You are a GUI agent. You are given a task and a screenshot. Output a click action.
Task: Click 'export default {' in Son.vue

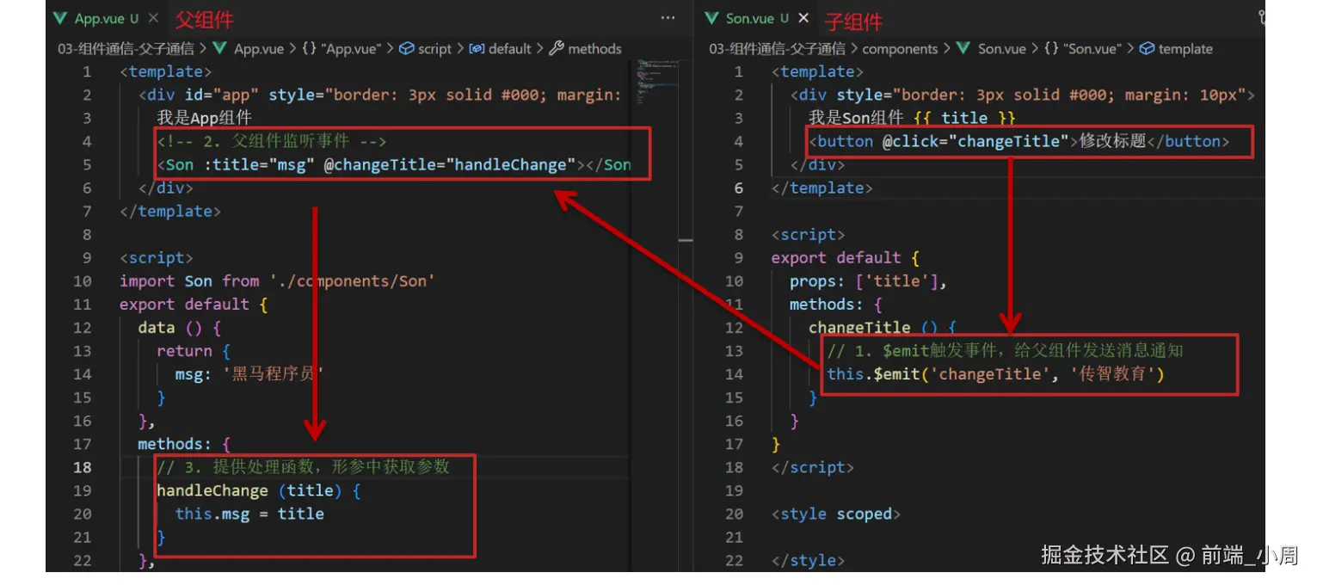point(846,258)
